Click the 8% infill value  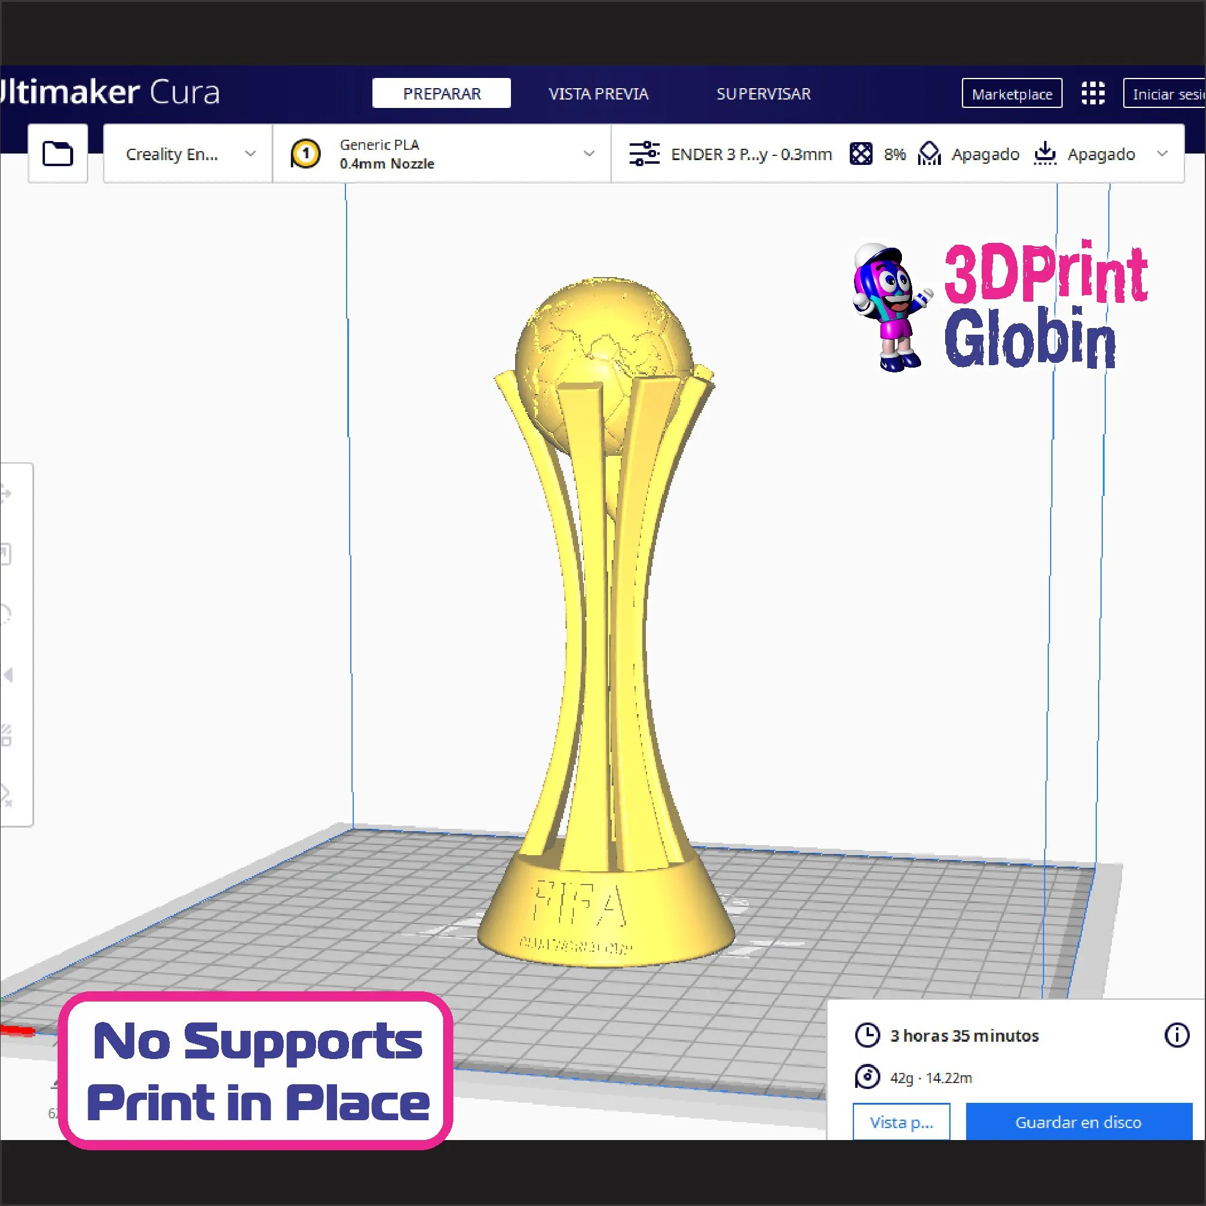tap(895, 154)
